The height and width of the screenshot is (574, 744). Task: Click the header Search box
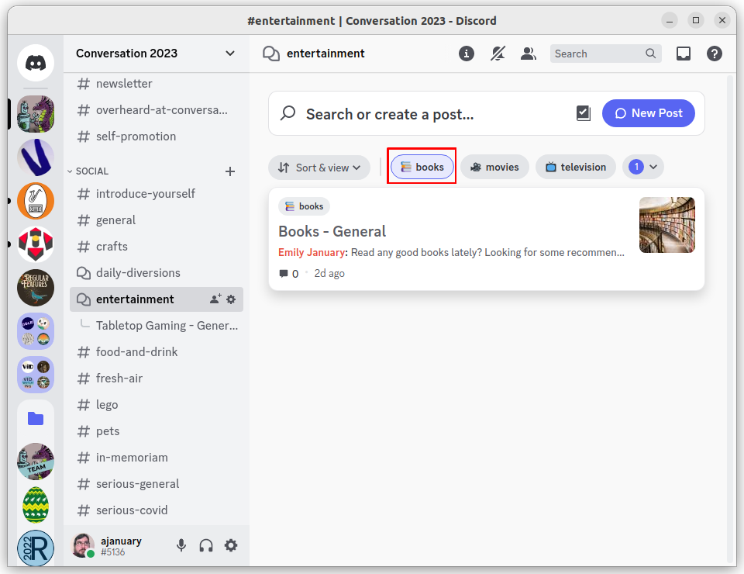(x=605, y=54)
